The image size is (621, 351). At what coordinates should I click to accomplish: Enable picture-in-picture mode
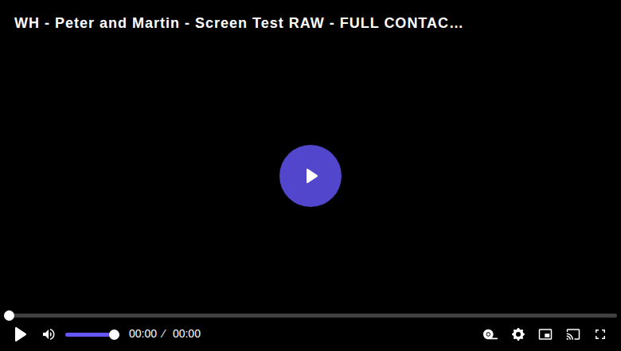(x=545, y=334)
